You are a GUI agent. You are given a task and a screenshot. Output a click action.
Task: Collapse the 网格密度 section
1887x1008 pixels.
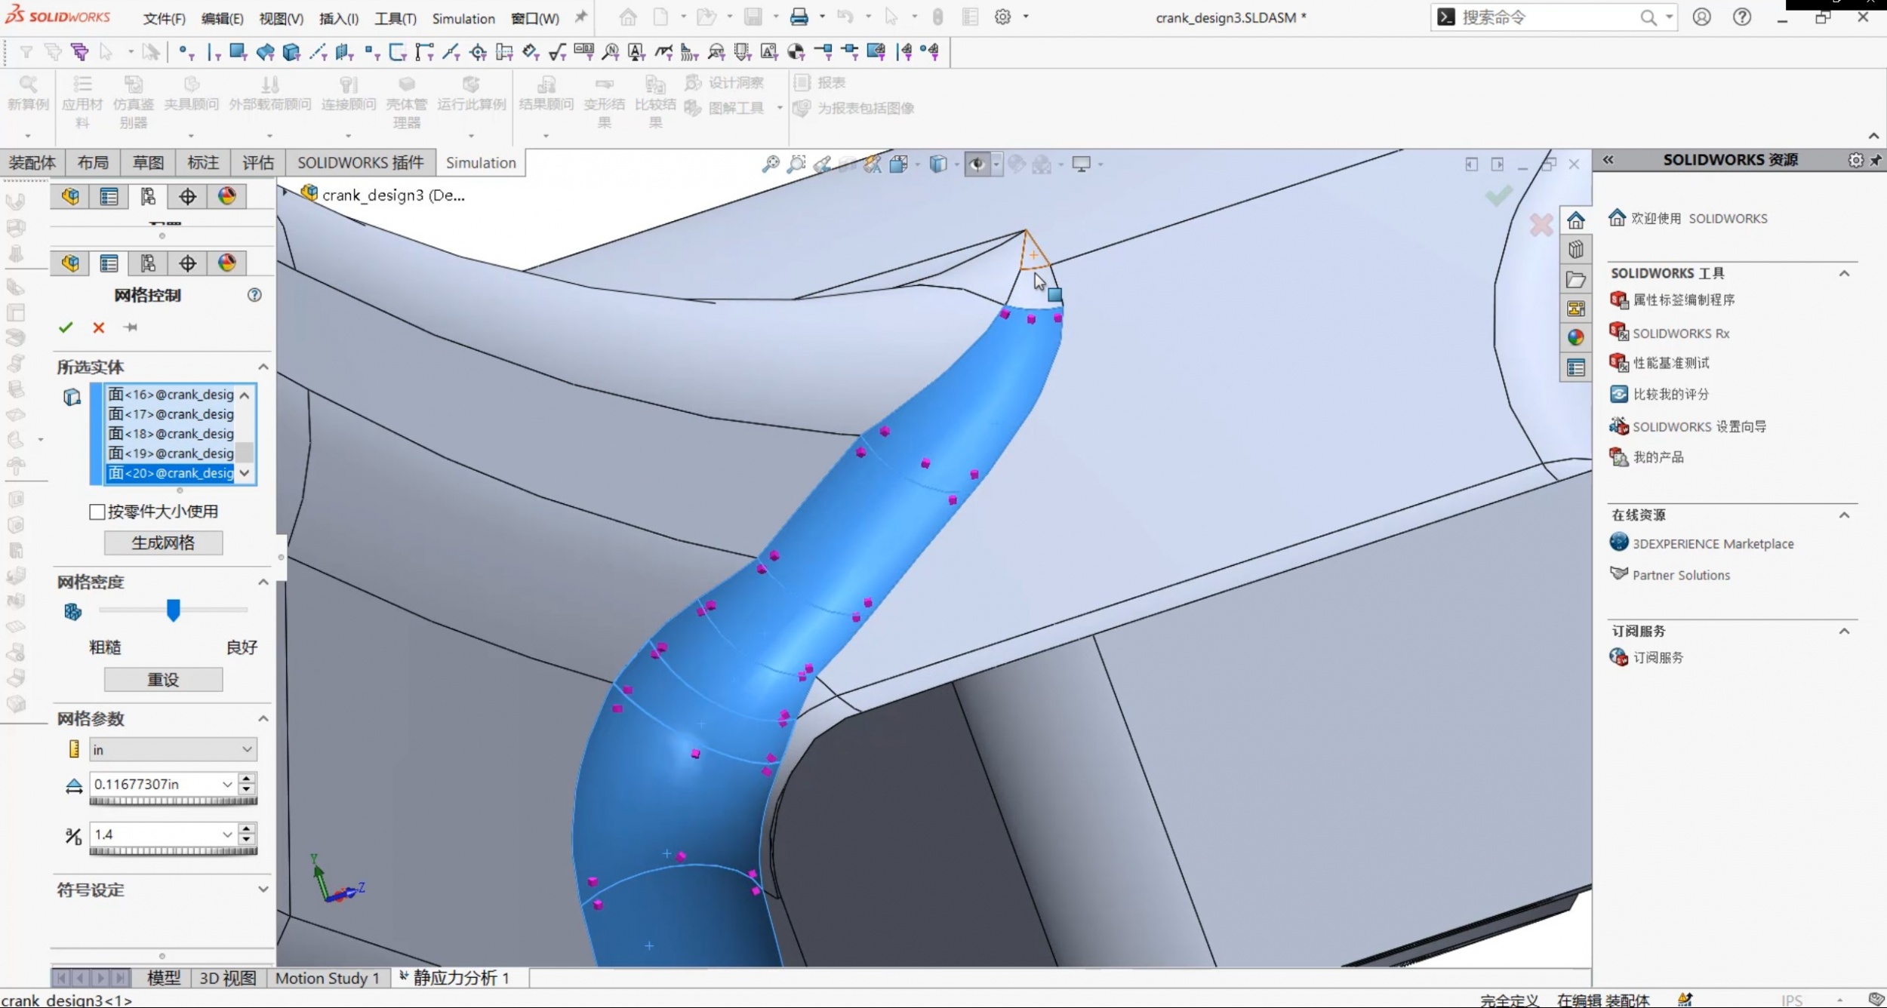tap(263, 582)
